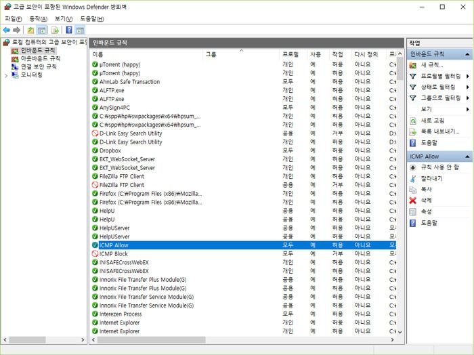
Task: Collapse the 인바운드 규칙 actions section
Action: pyautogui.click(x=467, y=54)
